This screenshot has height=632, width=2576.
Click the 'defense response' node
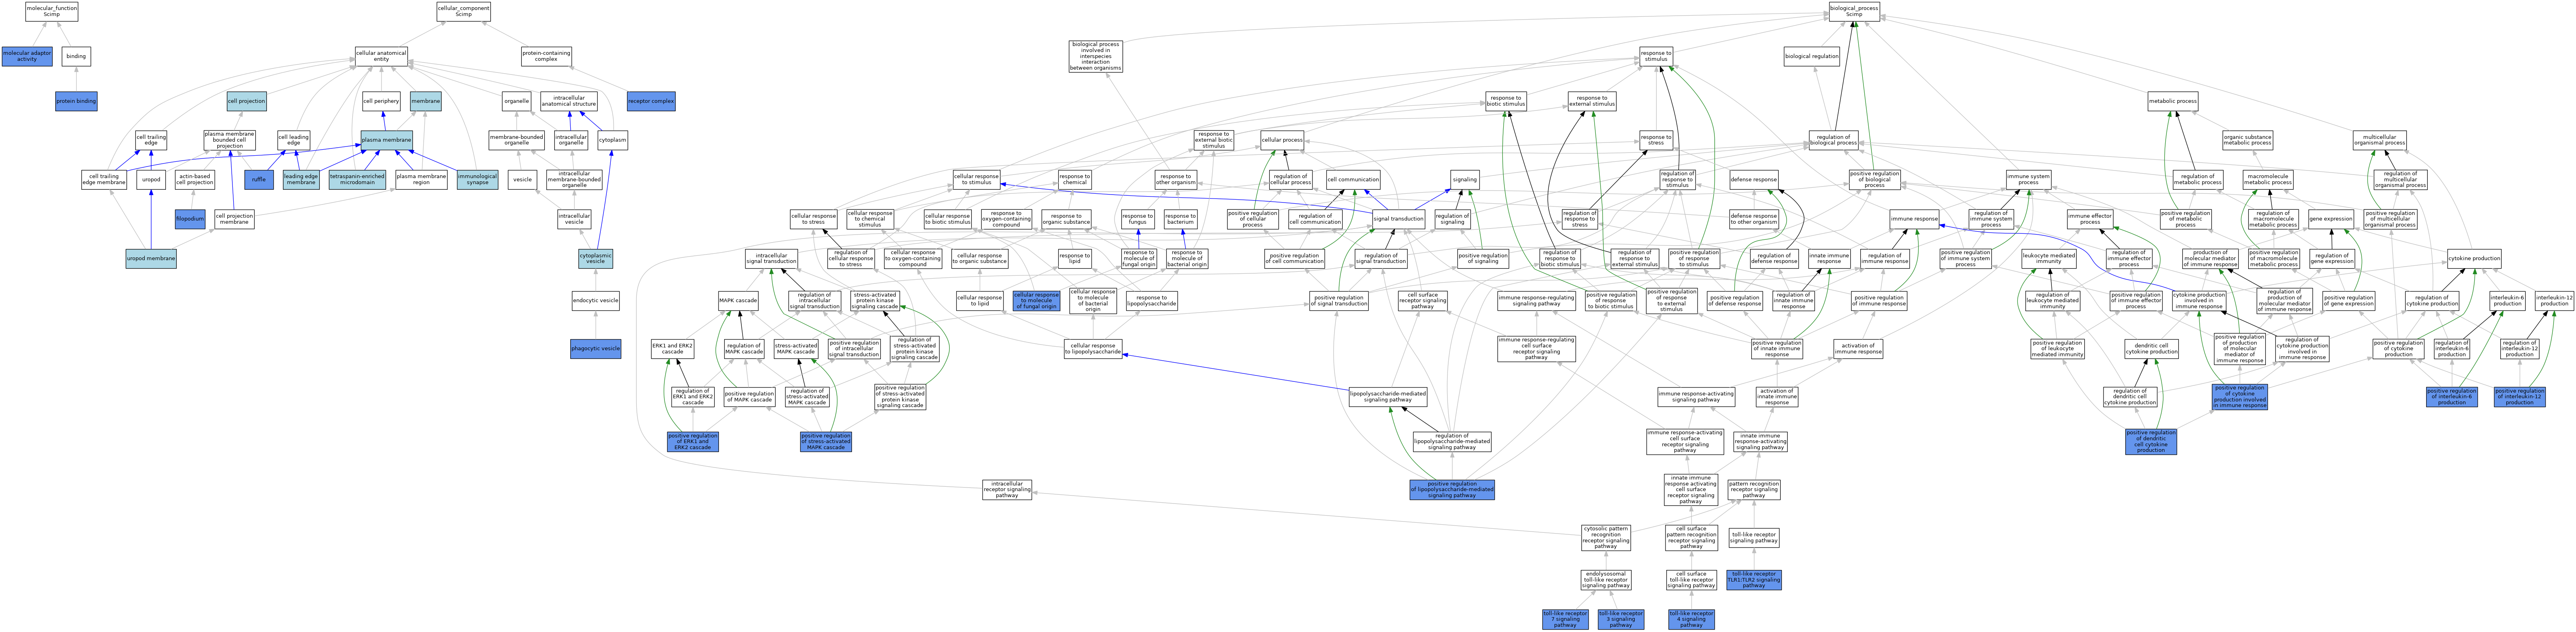1754,180
